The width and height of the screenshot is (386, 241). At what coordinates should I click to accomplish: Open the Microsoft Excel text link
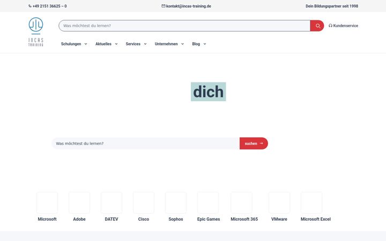(x=316, y=219)
